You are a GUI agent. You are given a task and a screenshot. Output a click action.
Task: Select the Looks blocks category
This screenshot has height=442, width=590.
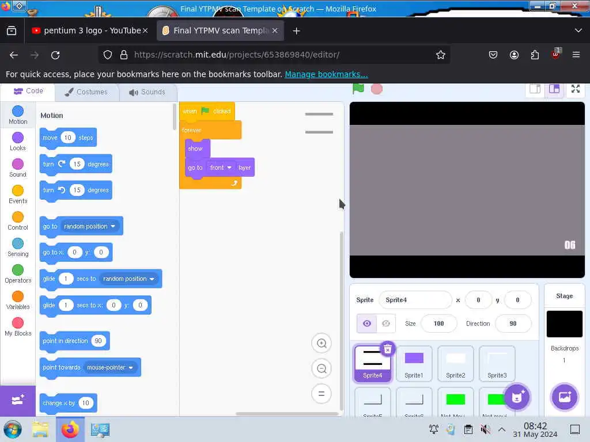(18, 142)
